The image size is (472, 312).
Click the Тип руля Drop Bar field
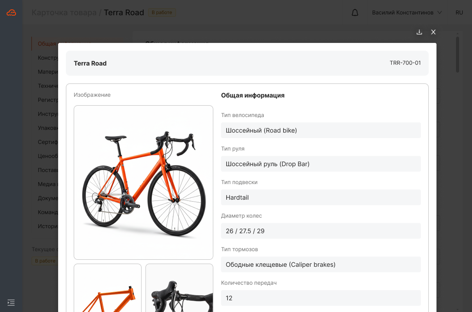(x=321, y=164)
